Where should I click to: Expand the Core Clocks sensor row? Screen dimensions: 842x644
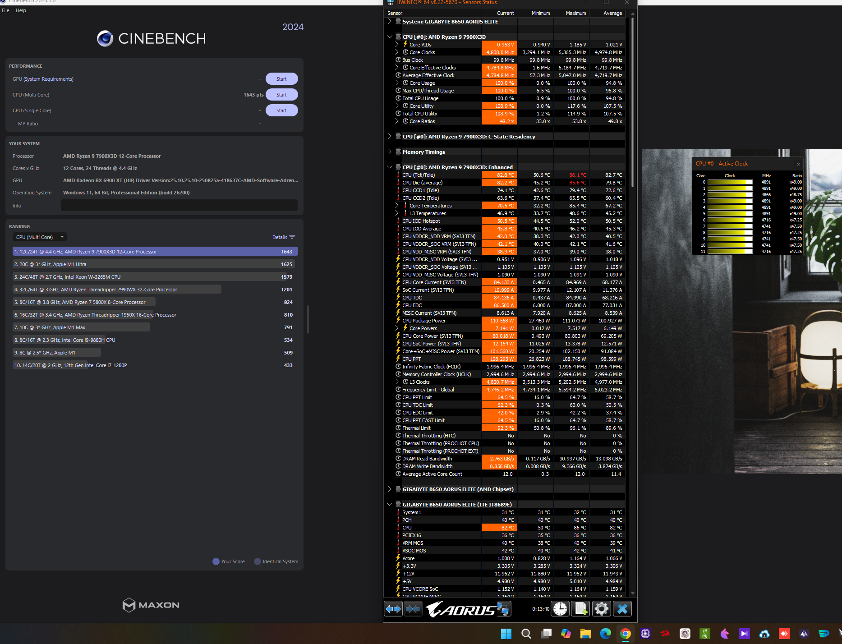click(x=397, y=52)
